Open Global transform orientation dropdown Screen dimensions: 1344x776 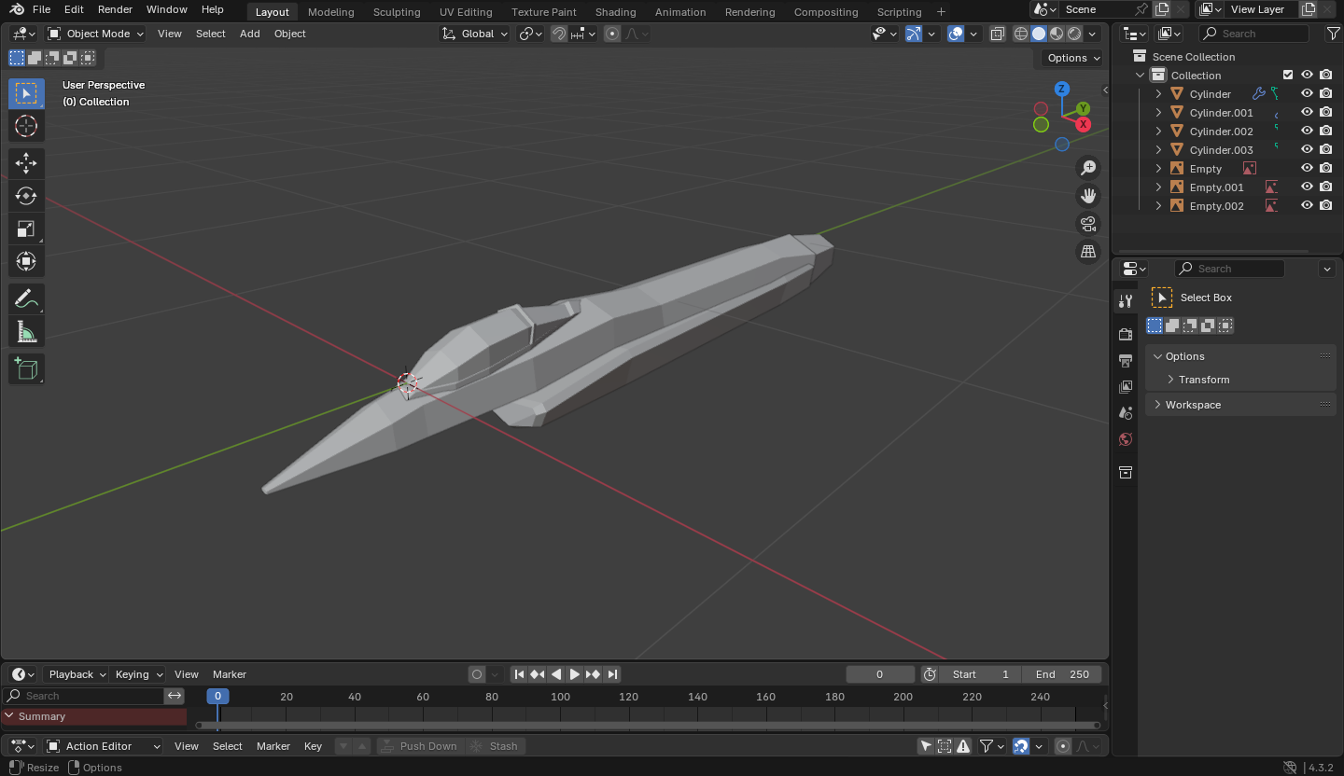(x=476, y=34)
